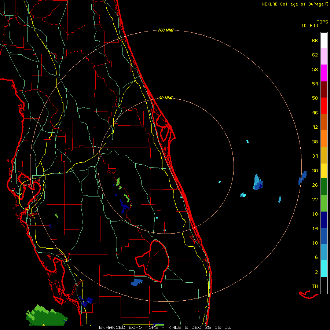Click the "2" legend value

click(x=316, y=272)
